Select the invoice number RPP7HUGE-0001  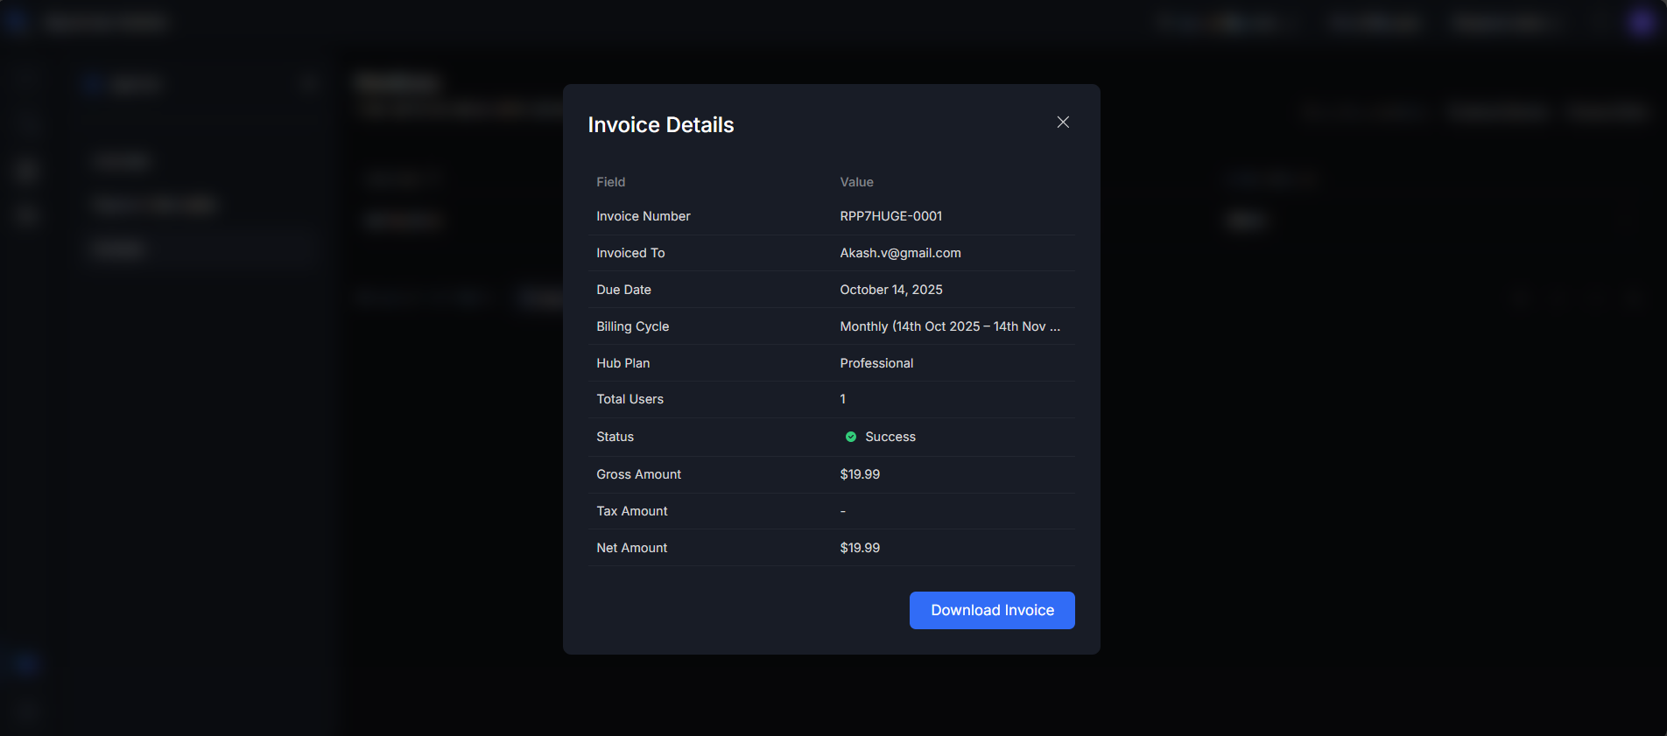coord(890,216)
